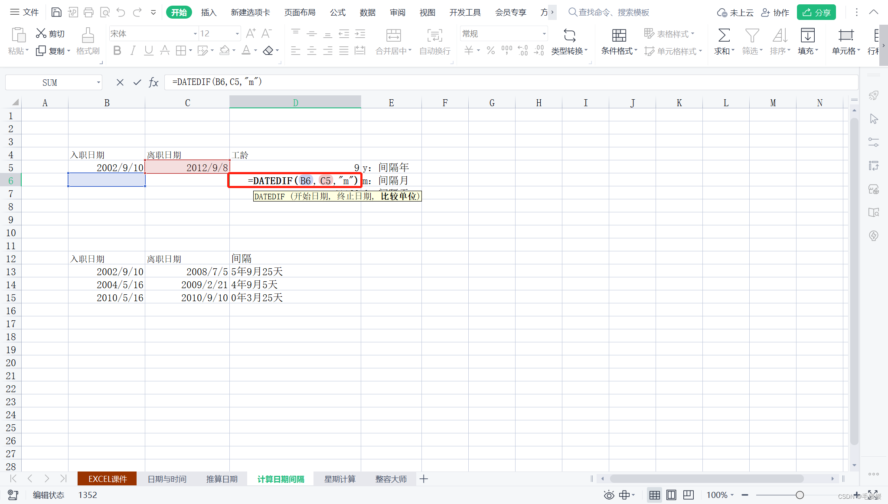Open Cell Style (单元格样式) dropdown
888x504 pixels.
click(x=673, y=51)
